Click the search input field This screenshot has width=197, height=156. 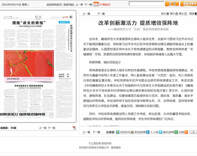tap(146, 3)
